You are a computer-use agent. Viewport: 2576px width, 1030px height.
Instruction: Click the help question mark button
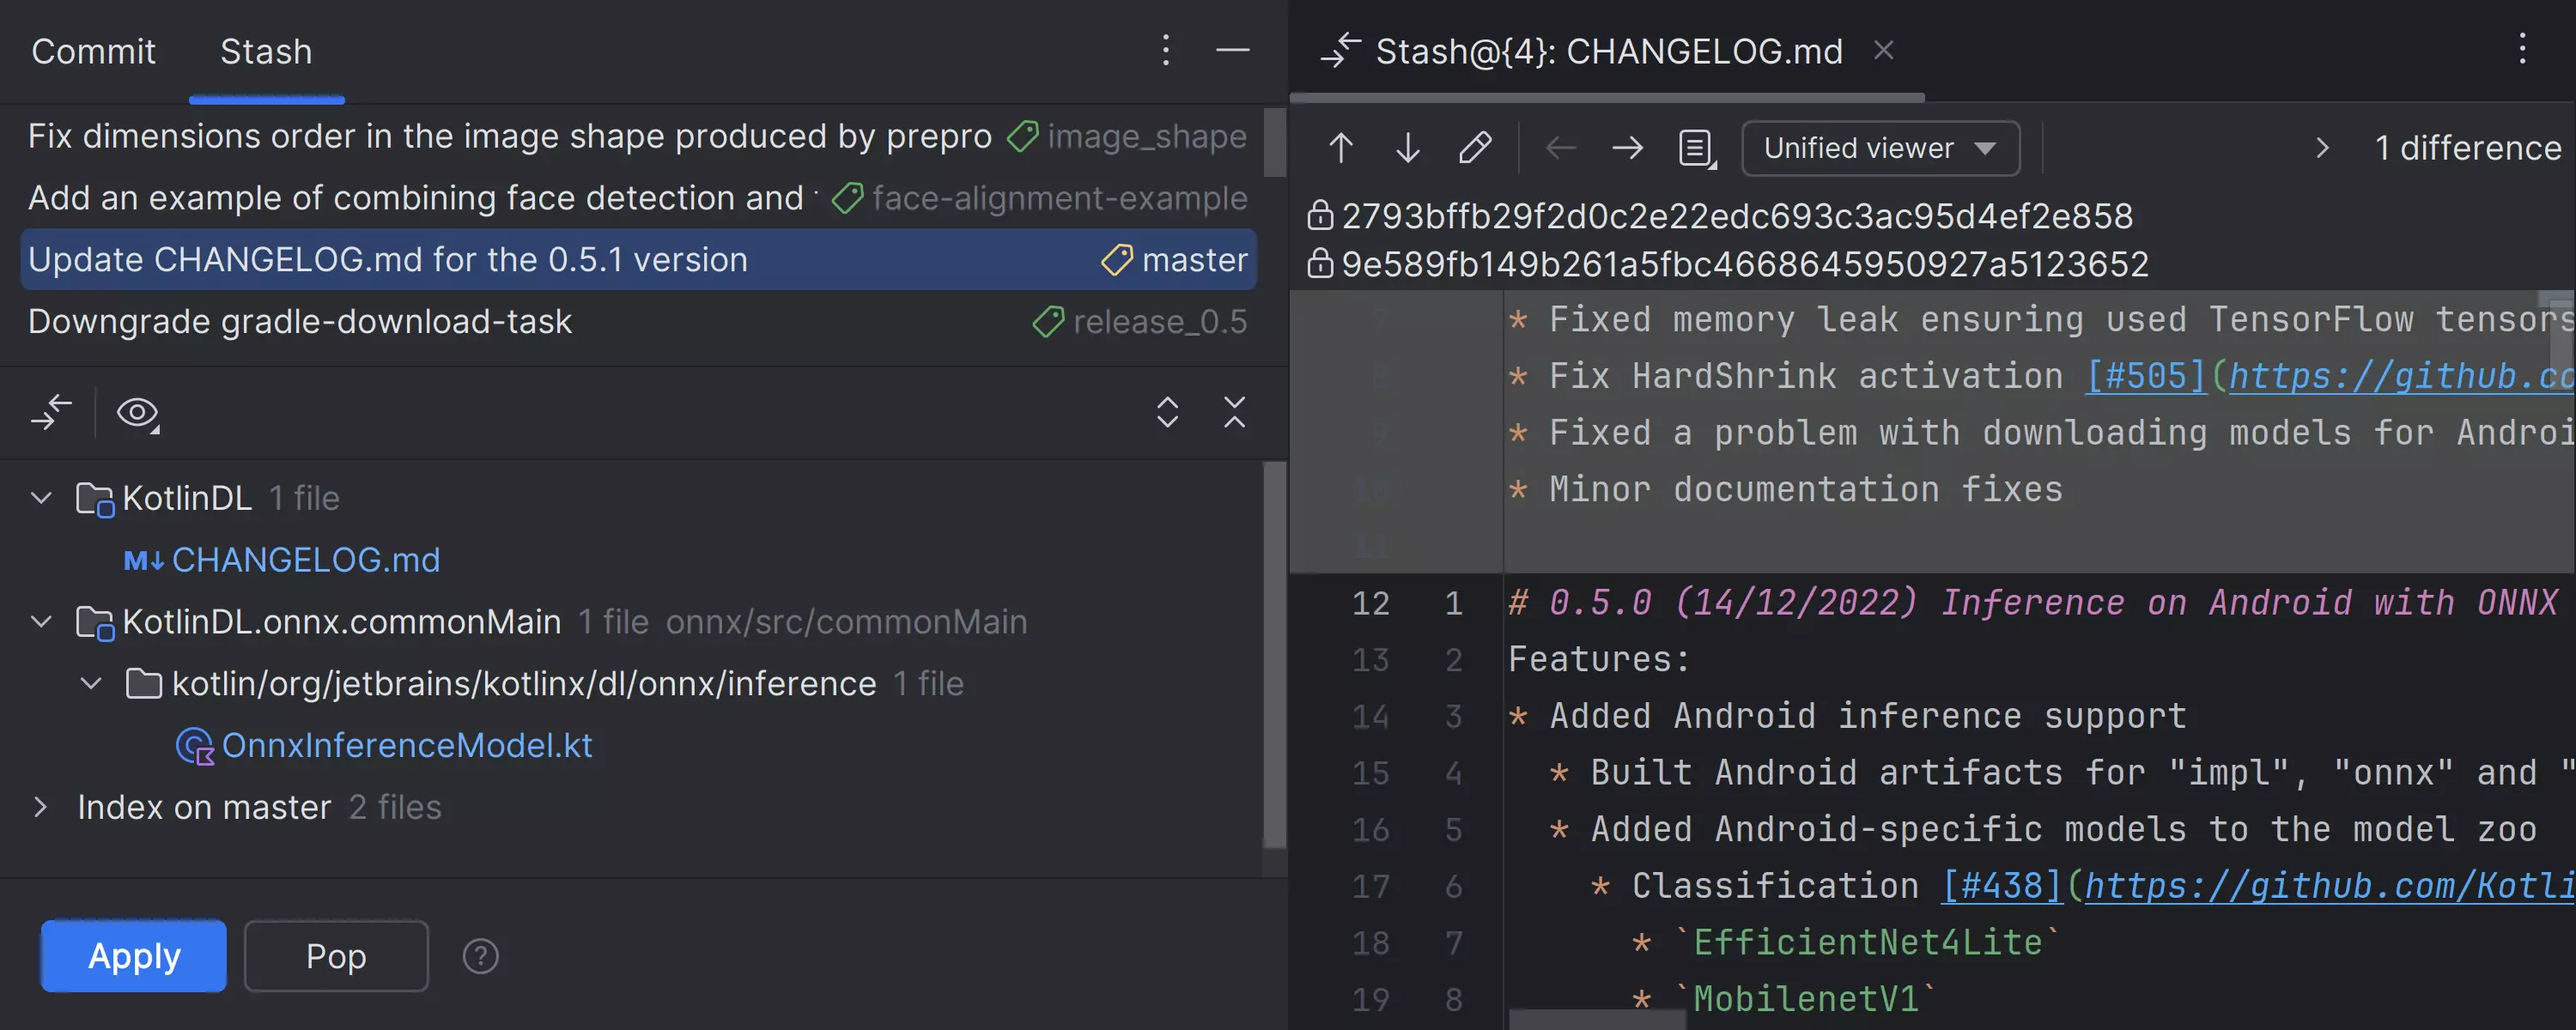(478, 954)
